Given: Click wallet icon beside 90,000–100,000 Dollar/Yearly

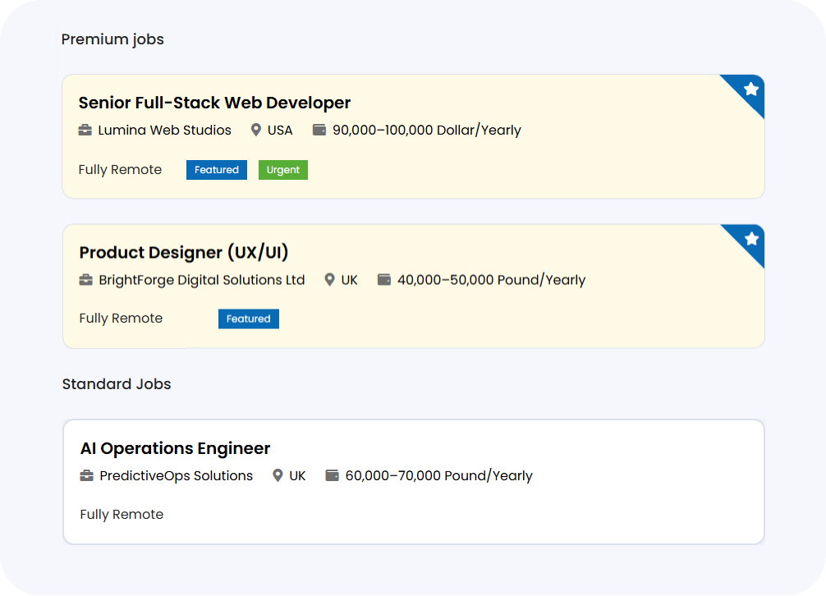Looking at the screenshot, I should pyautogui.click(x=320, y=131).
